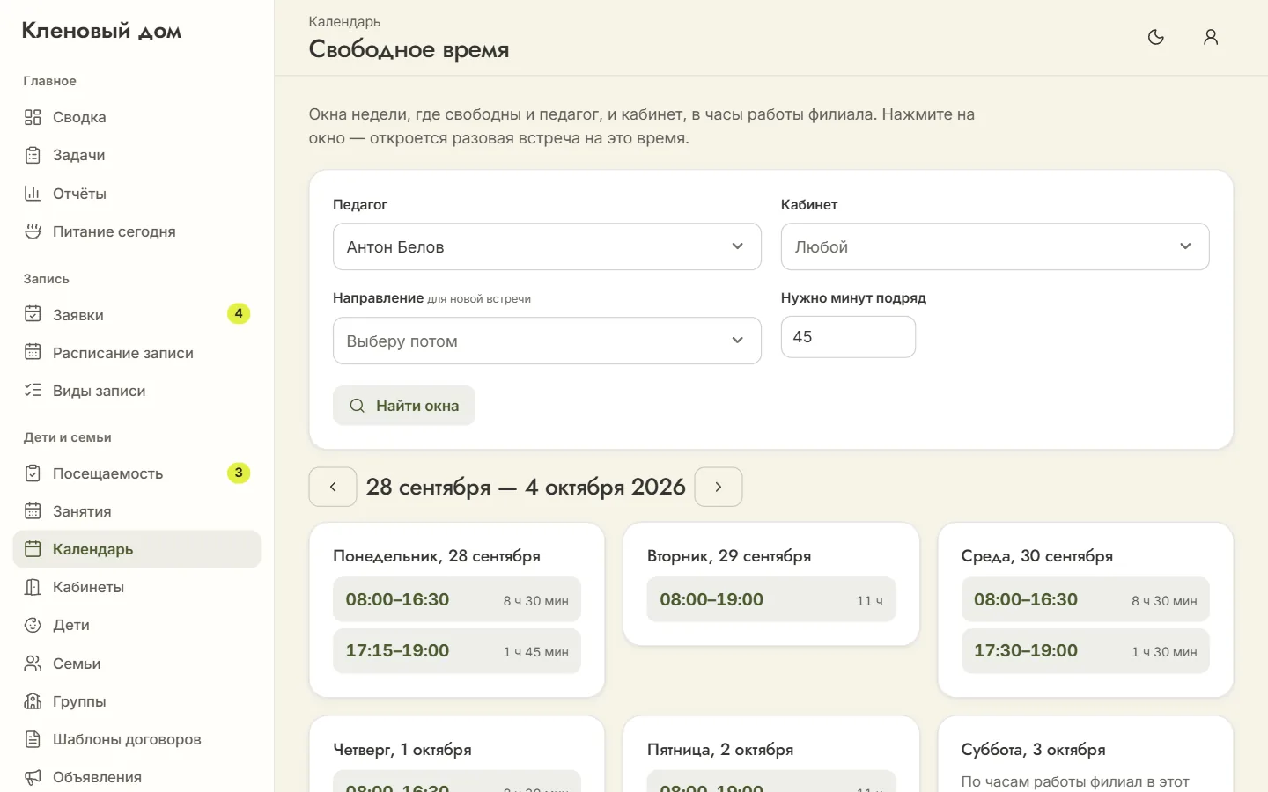Open the Кабинет dropdown showing Любой
This screenshot has height=792, width=1268.
995,246
